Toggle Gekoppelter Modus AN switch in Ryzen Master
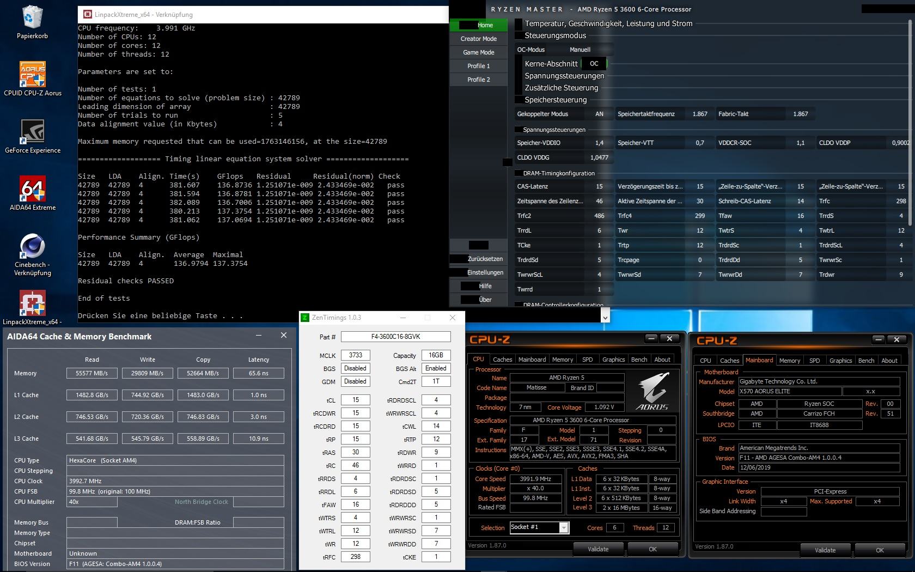915x572 pixels. [599, 114]
